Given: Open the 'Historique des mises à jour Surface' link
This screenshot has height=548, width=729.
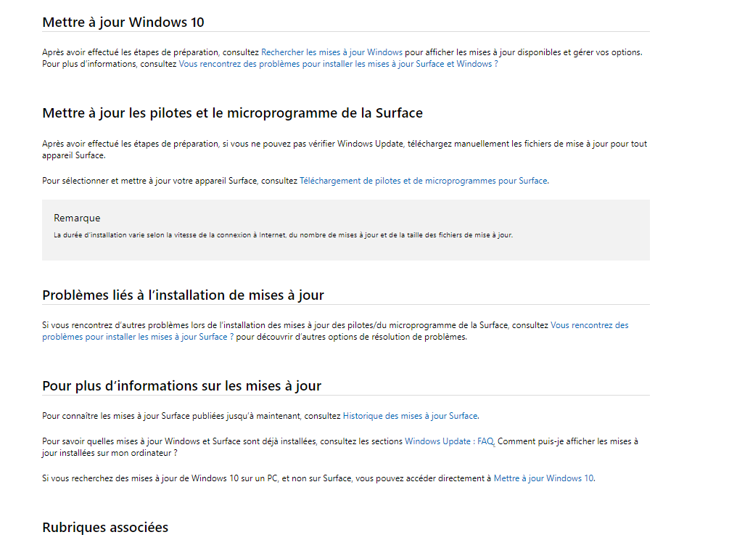Looking at the screenshot, I should [x=410, y=416].
